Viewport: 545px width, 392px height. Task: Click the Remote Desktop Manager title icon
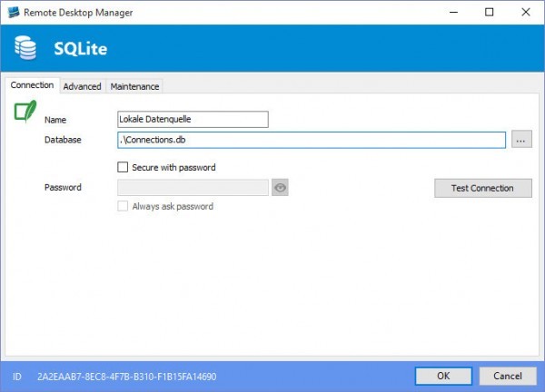point(14,12)
